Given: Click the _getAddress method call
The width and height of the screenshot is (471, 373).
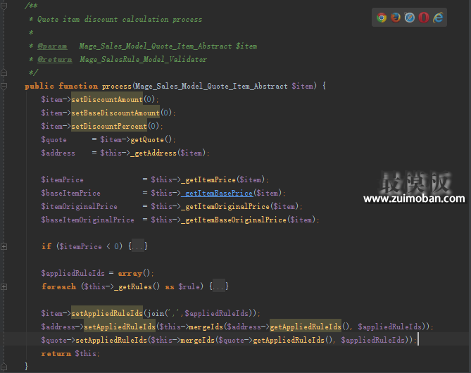Looking at the screenshot, I should pos(153,153).
